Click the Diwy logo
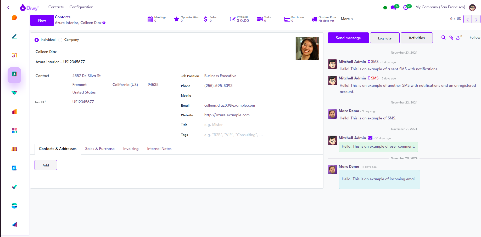 [x=30, y=8]
